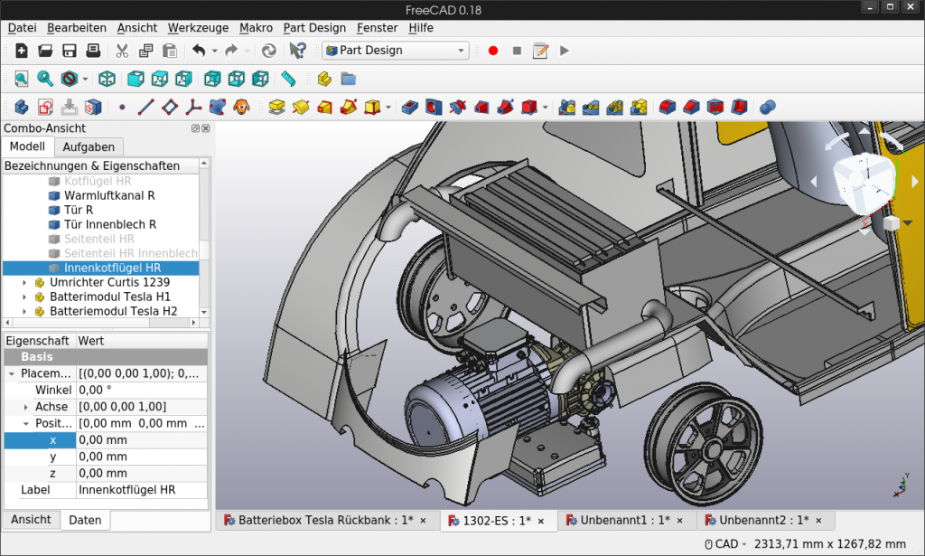Click the Pocket tool icon
The width and height of the screenshot is (925, 556).
click(x=409, y=107)
